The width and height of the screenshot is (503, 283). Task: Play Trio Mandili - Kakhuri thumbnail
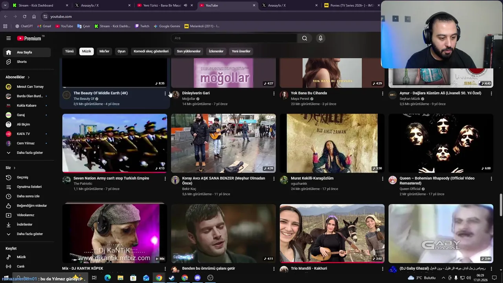tap(332, 233)
